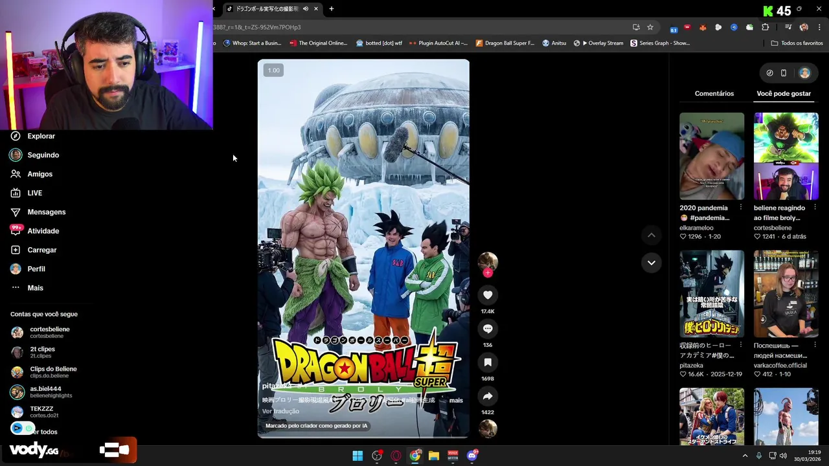The image size is (829, 466).
Task: Click Ver tradução under the caption
Action: coord(280,412)
